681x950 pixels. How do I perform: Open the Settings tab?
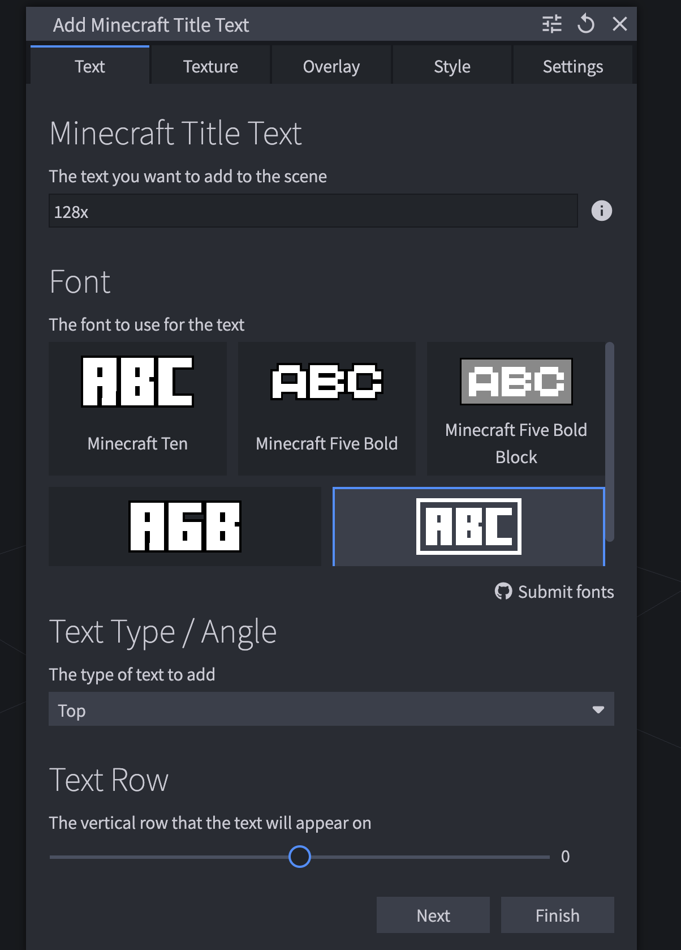tap(573, 66)
